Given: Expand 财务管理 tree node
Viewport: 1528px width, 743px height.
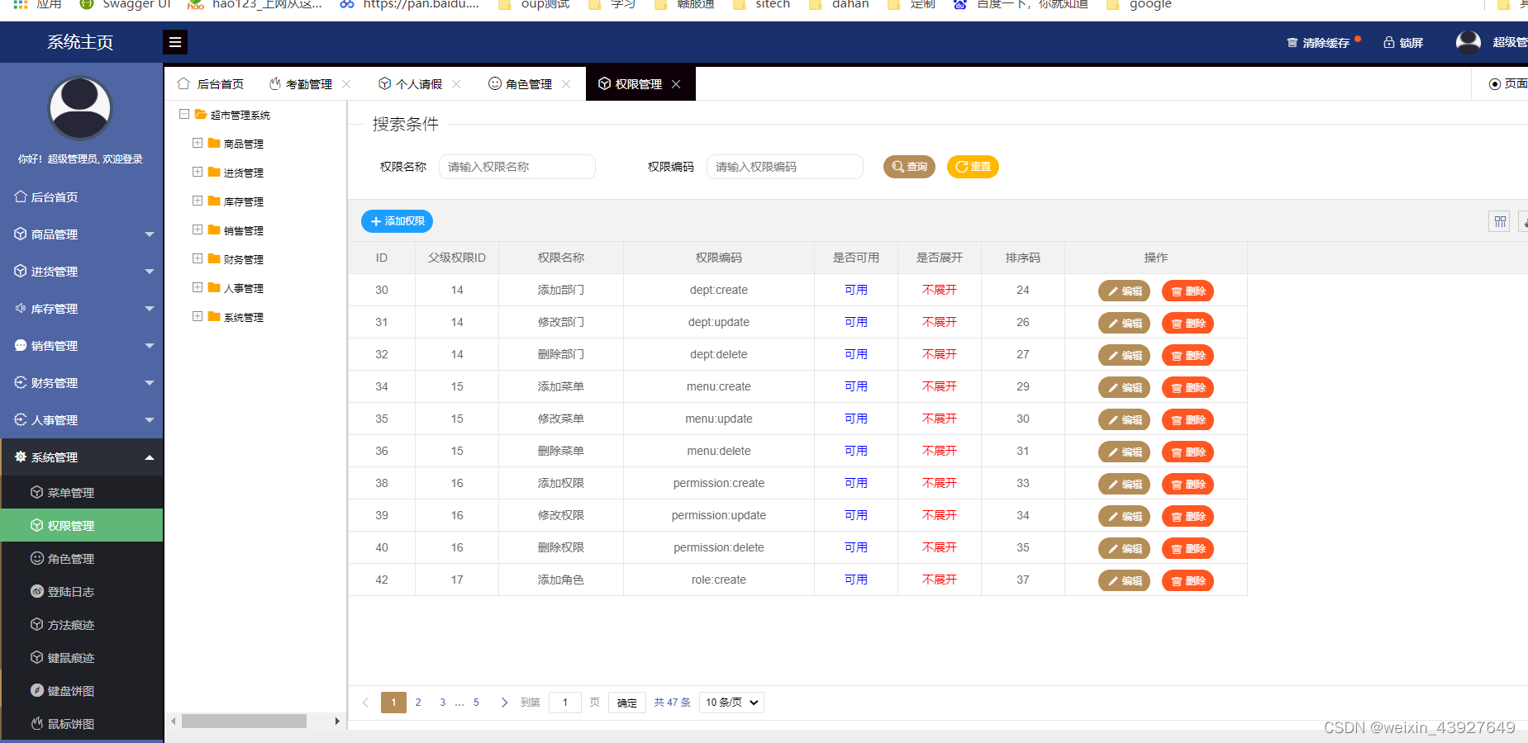Looking at the screenshot, I should point(198,258).
